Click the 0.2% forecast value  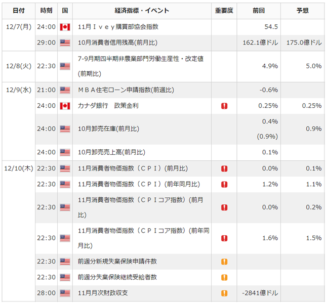click(x=314, y=207)
